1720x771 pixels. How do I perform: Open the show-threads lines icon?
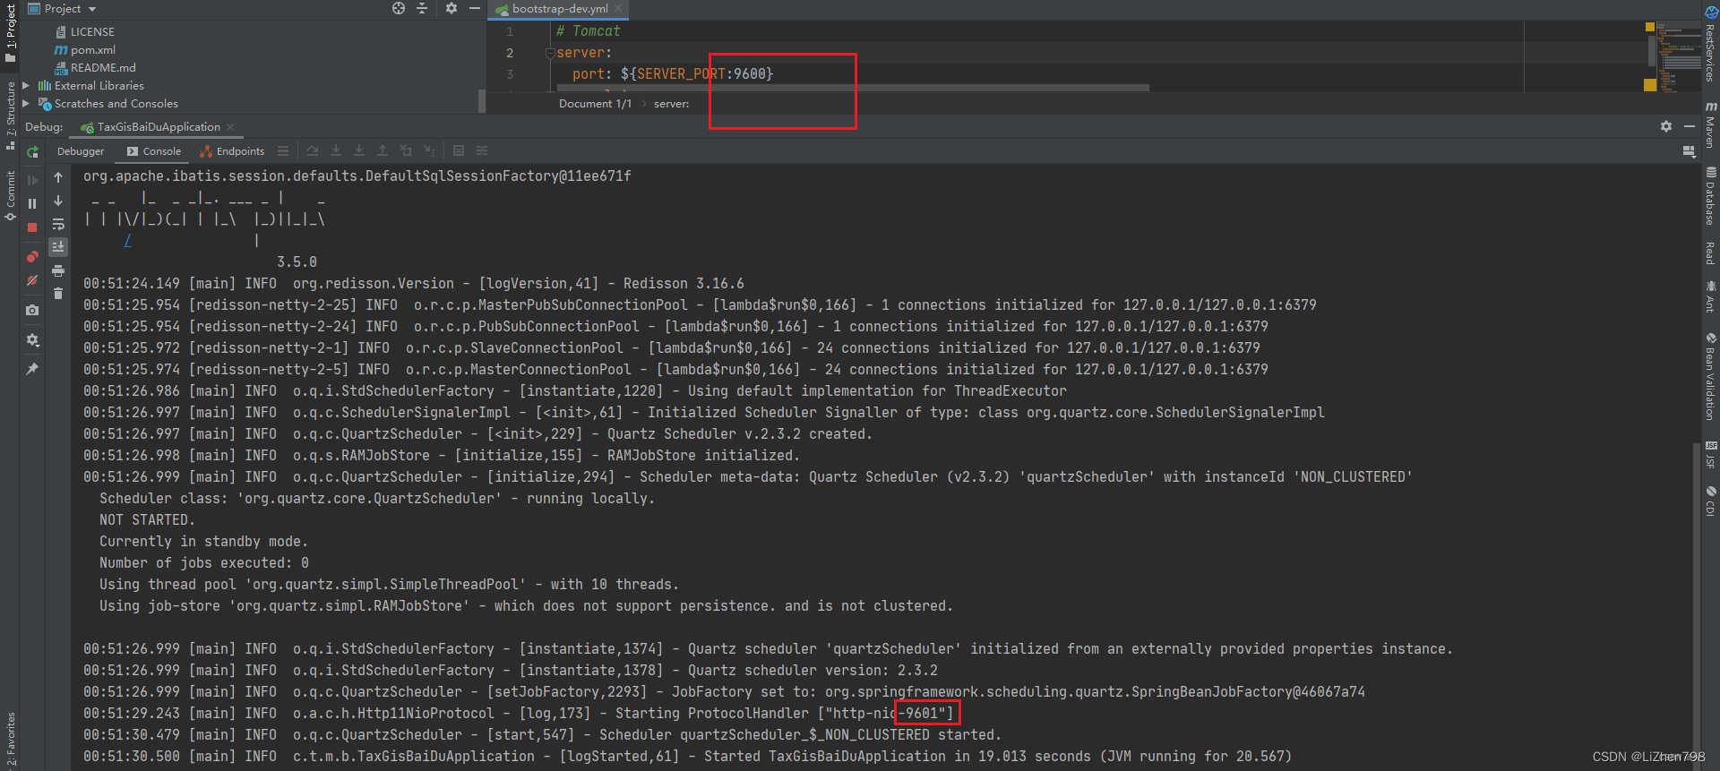[x=283, y=151]
